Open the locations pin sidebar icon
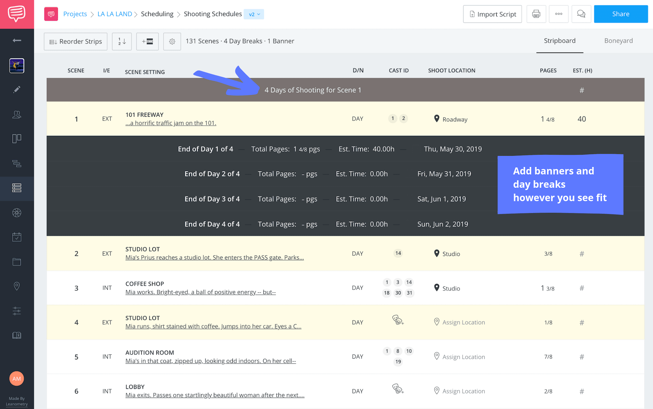The image size is (653, 409). [x=17, y=286]
